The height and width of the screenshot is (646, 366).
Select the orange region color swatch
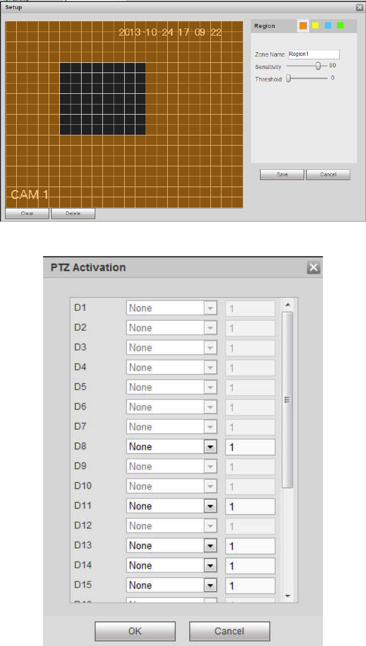pyautogui.click(x=303, y=25)
